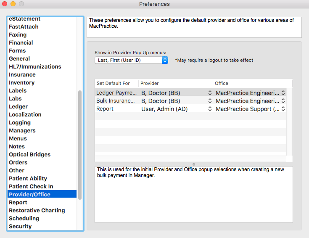Open Provider popup for Bulk Insurance row

[x=176, y=101]
